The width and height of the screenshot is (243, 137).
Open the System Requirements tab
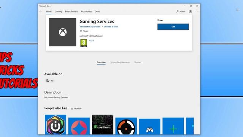120,62
